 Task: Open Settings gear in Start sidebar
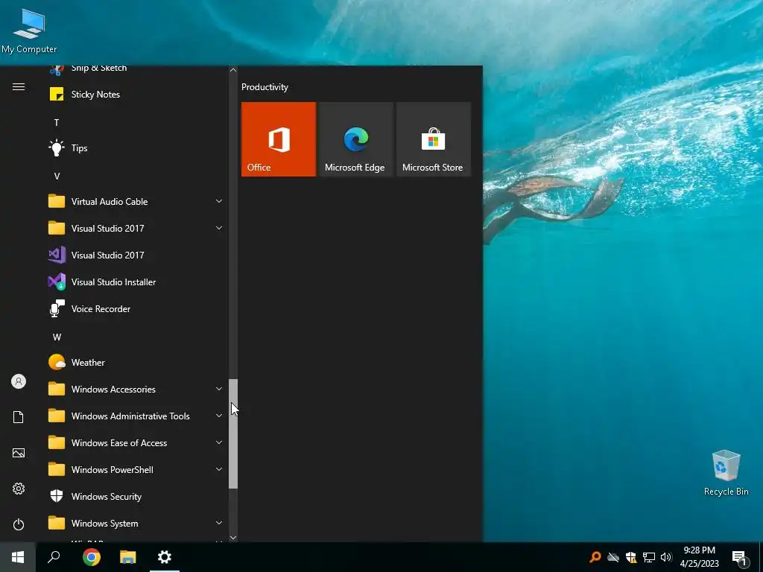tap(19, 489)
